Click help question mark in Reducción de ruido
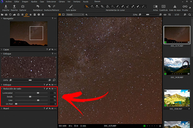Image resolution: width=193 pixels, height=128 pixels. (x=44, y=88)
